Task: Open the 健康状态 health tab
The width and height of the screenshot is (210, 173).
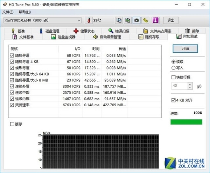Action: [84, 31]
